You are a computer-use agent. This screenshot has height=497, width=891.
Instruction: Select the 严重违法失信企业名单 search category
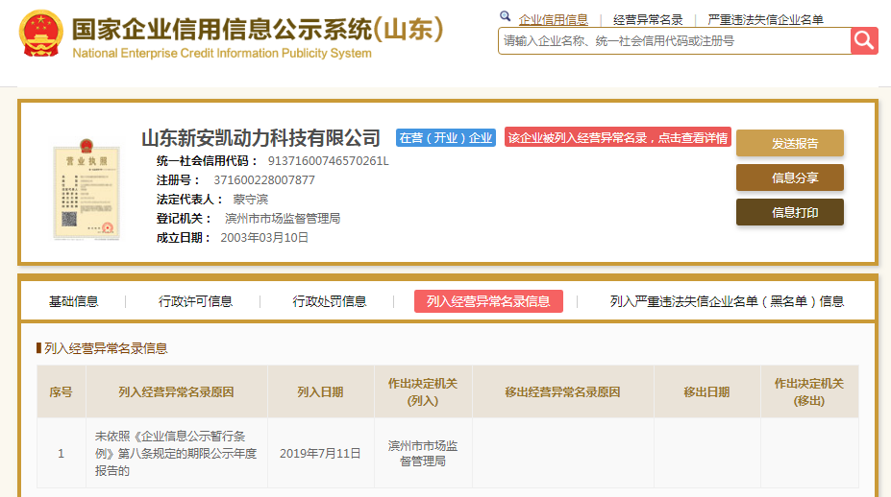(765, 19)
